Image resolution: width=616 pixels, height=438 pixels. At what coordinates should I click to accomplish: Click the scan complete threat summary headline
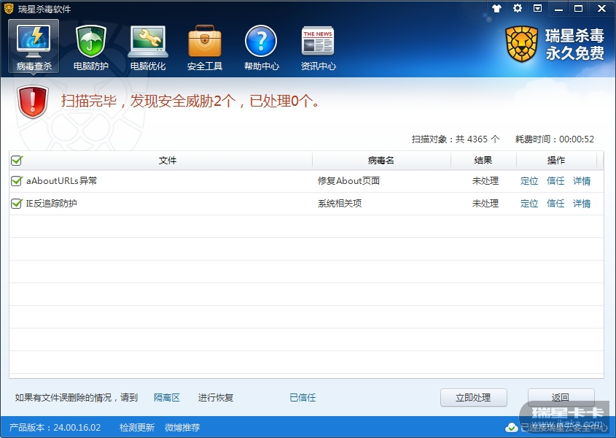point(190,101)
